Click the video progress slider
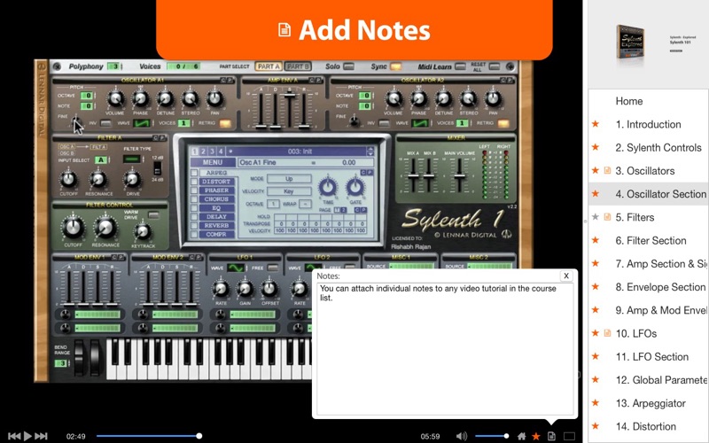Screen dimensions: 709x443 (x=149, y=436)
